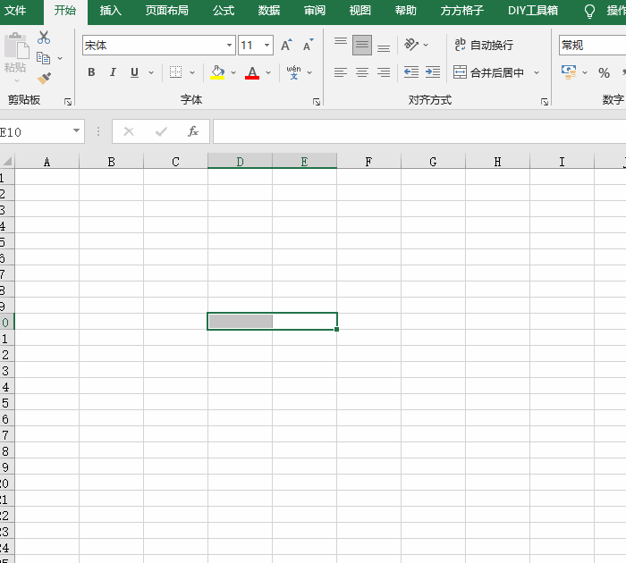This screenshot has width=626, height=563.
Task: Expand copy options arrow
Action: point(60,58)
